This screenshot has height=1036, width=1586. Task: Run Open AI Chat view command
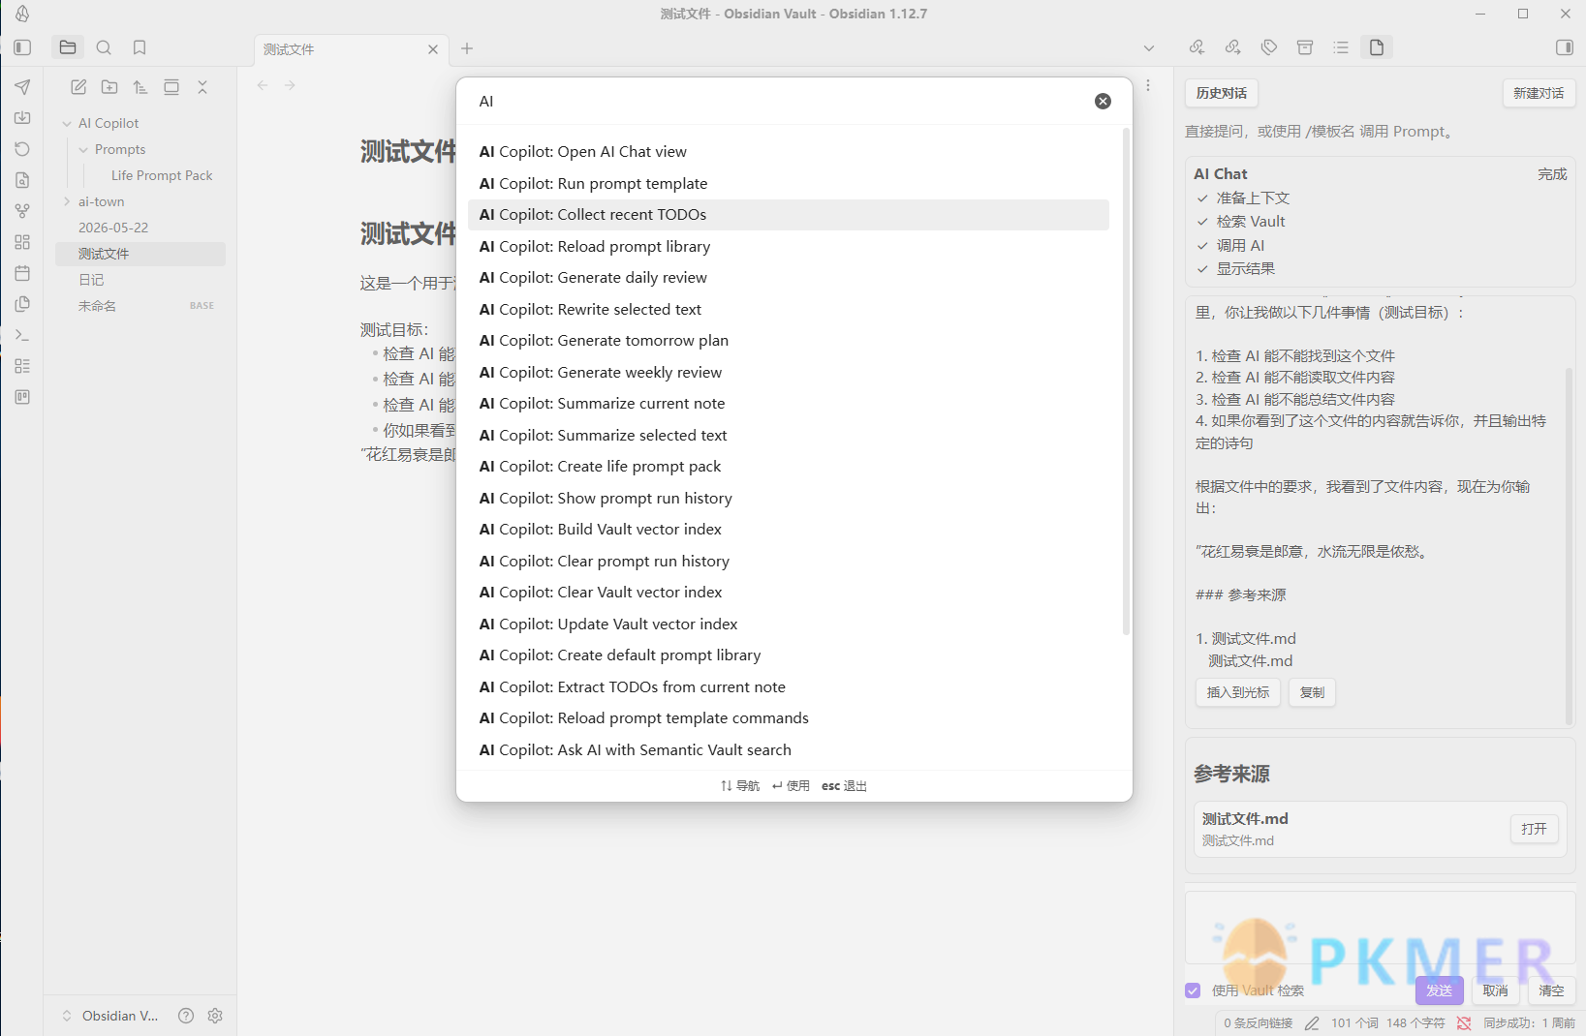pos(789,152)
